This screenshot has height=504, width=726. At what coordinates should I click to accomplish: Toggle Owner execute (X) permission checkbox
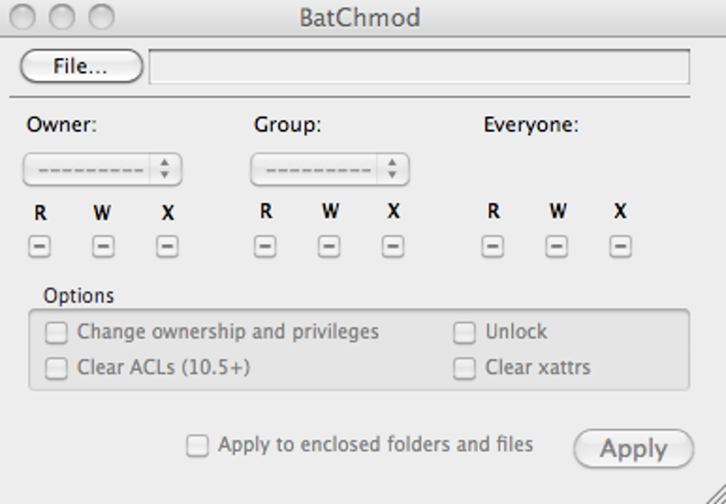click(167, 247)
